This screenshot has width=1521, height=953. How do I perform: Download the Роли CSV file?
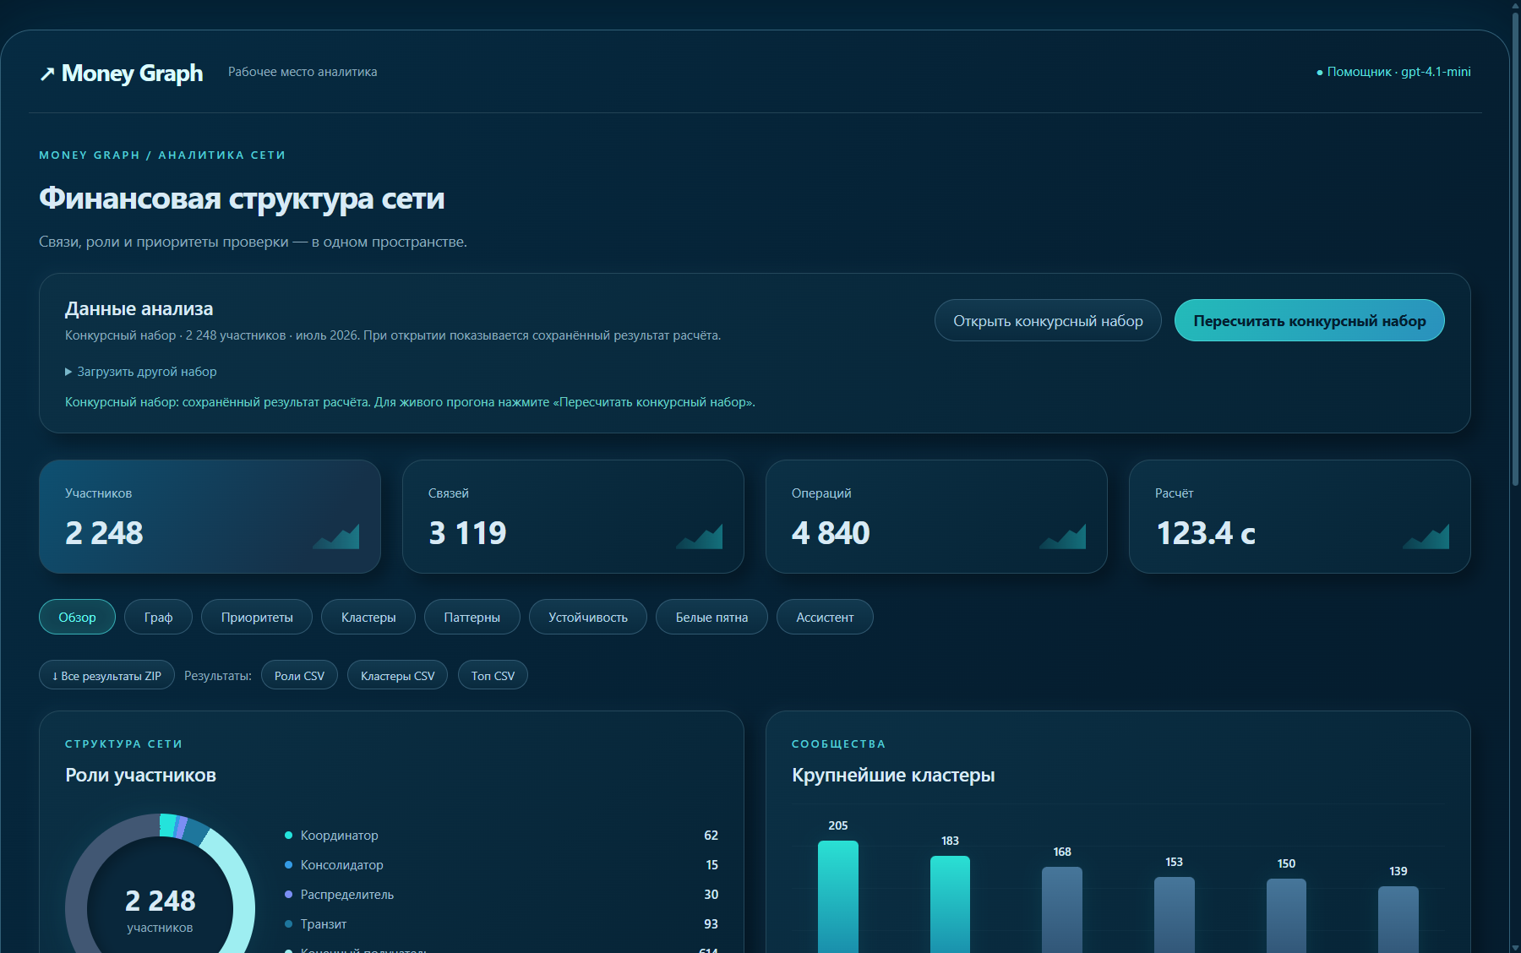pyautogui.click(x=299, y=675)
